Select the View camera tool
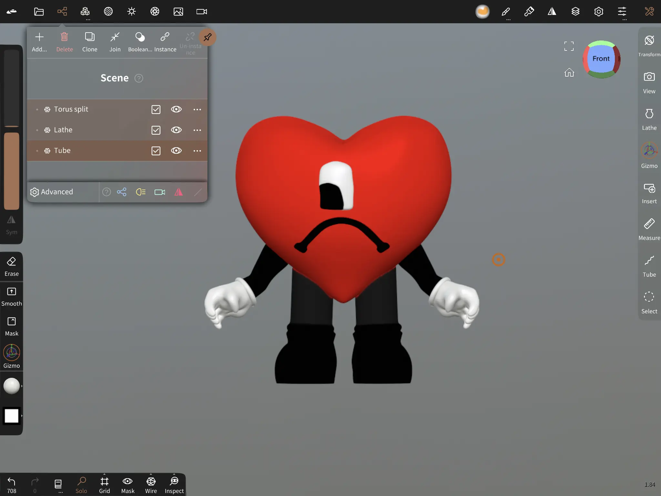Viewport: 661px width, 496px height. tap(649, 83)
